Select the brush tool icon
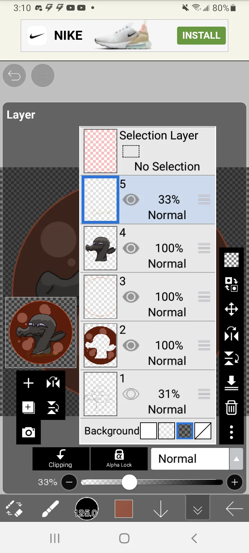Image resolution: width=249 pixels, height=553 pixels. pos(50,509)
